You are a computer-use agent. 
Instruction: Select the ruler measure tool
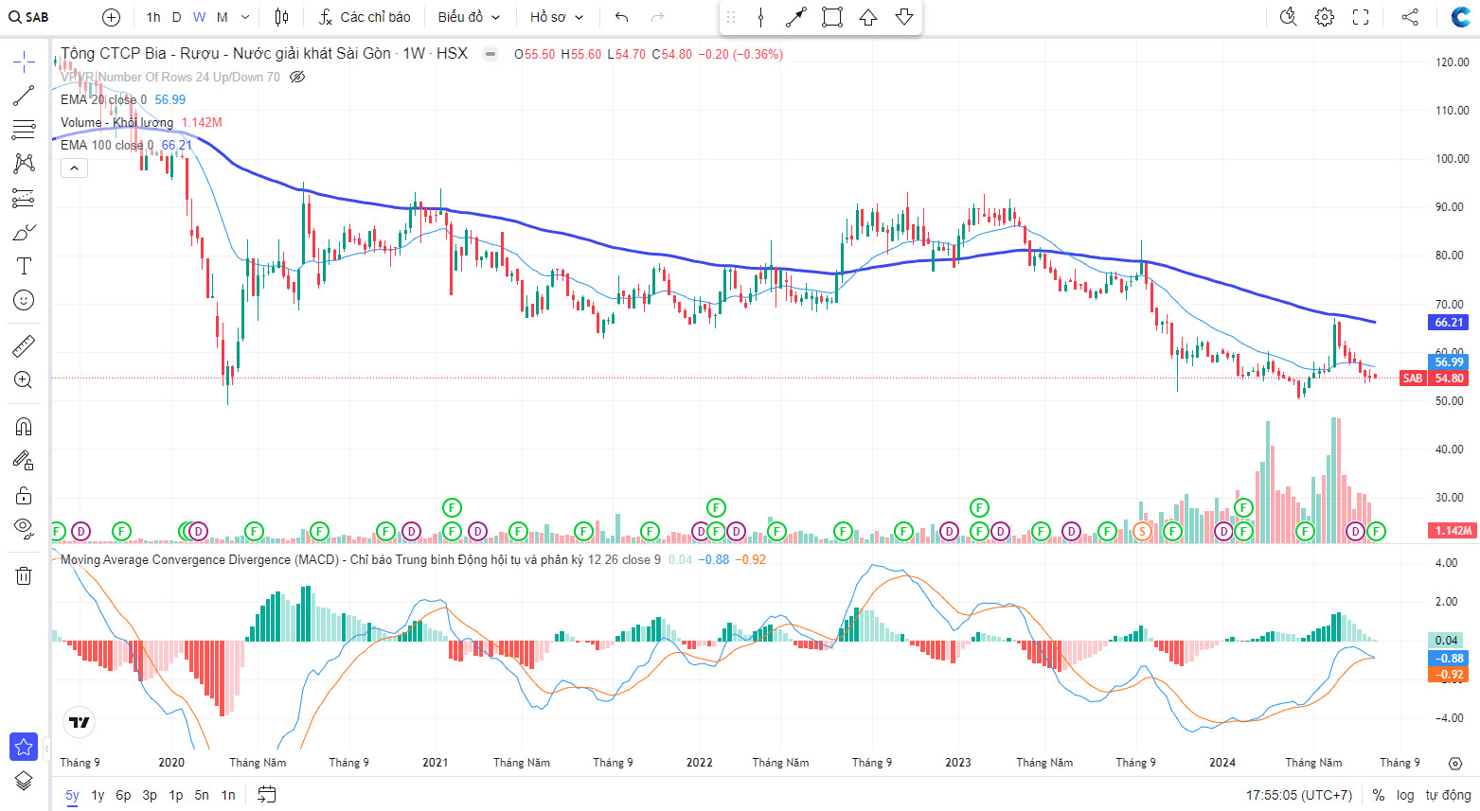[x=24, y=346]
